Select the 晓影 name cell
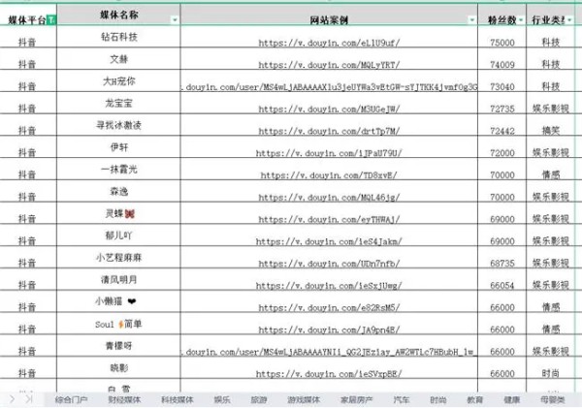 coord(118,367)
